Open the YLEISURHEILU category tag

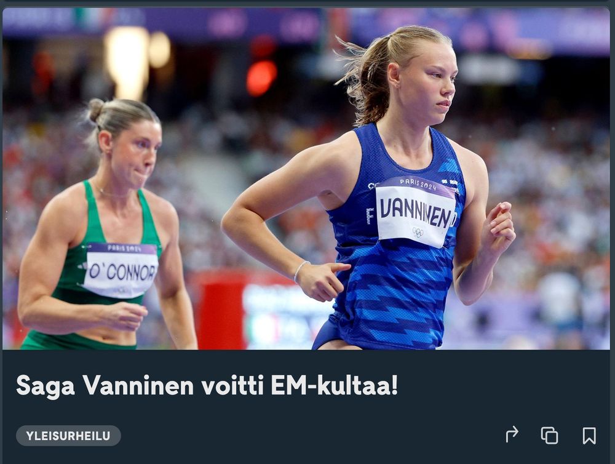[x=68, y=436]
